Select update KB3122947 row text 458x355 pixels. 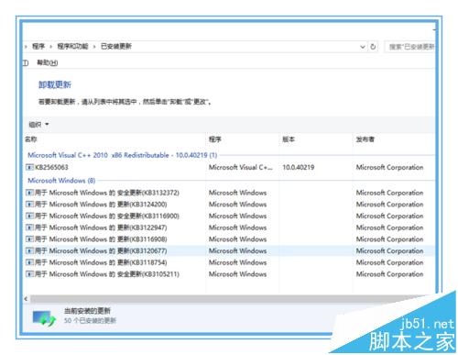click(101, 227)
